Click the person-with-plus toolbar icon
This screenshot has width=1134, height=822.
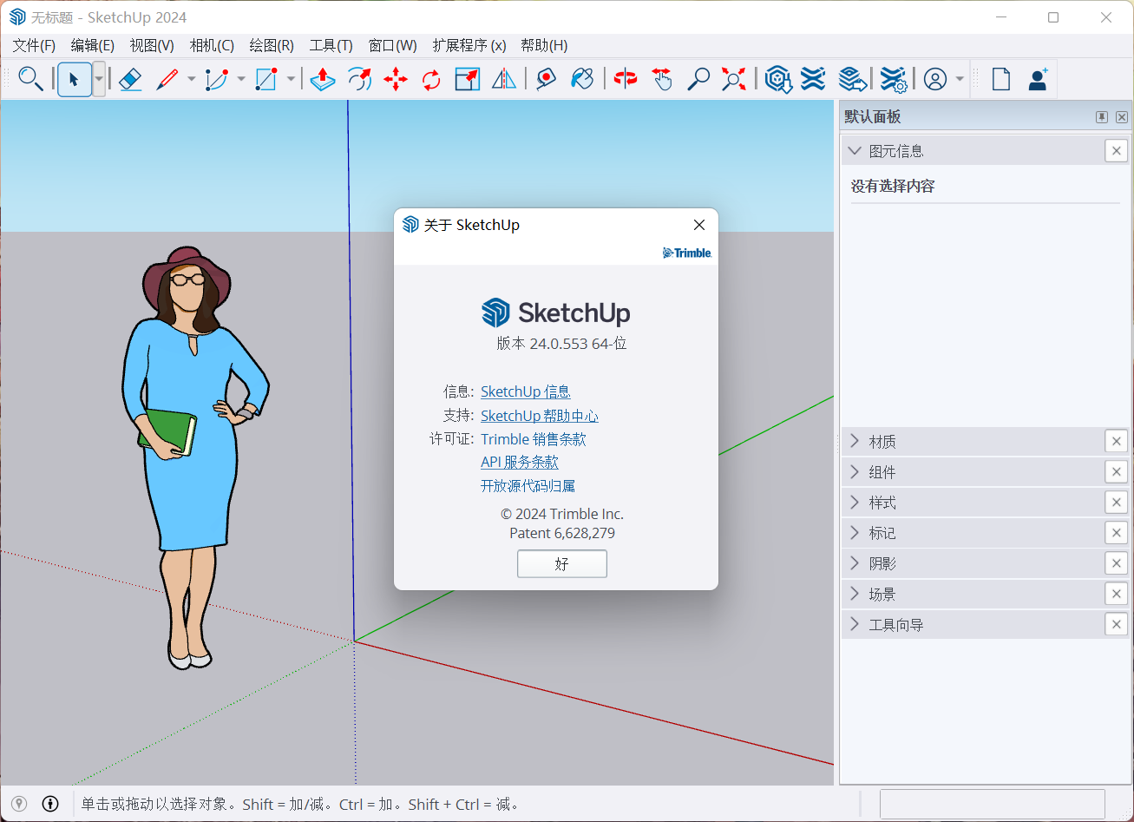1038,80
